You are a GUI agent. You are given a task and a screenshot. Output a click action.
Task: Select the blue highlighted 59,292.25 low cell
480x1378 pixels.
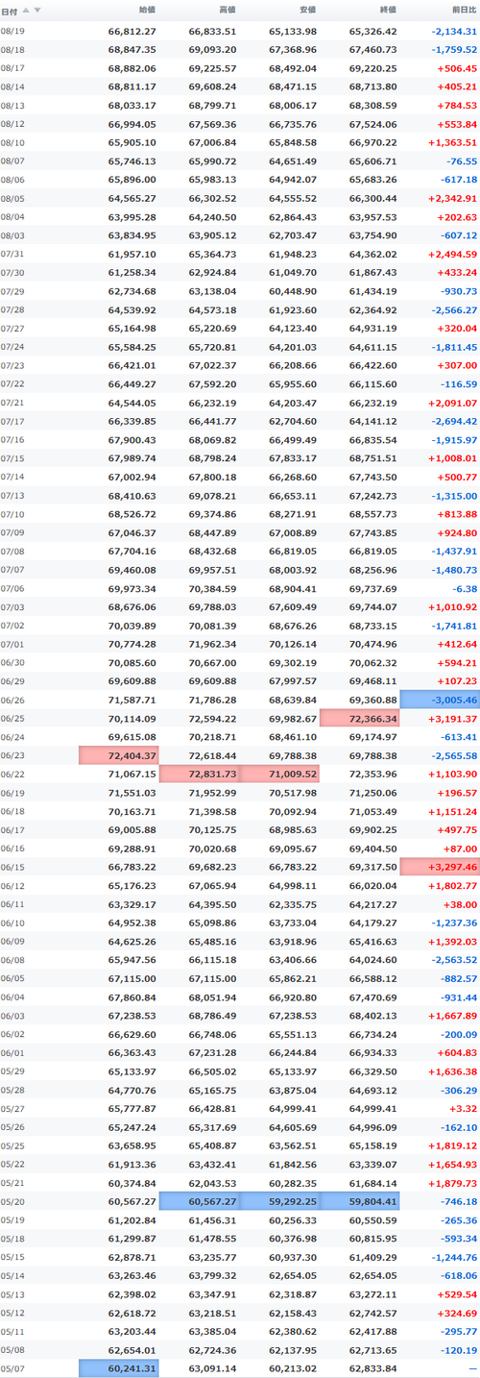279,1199
